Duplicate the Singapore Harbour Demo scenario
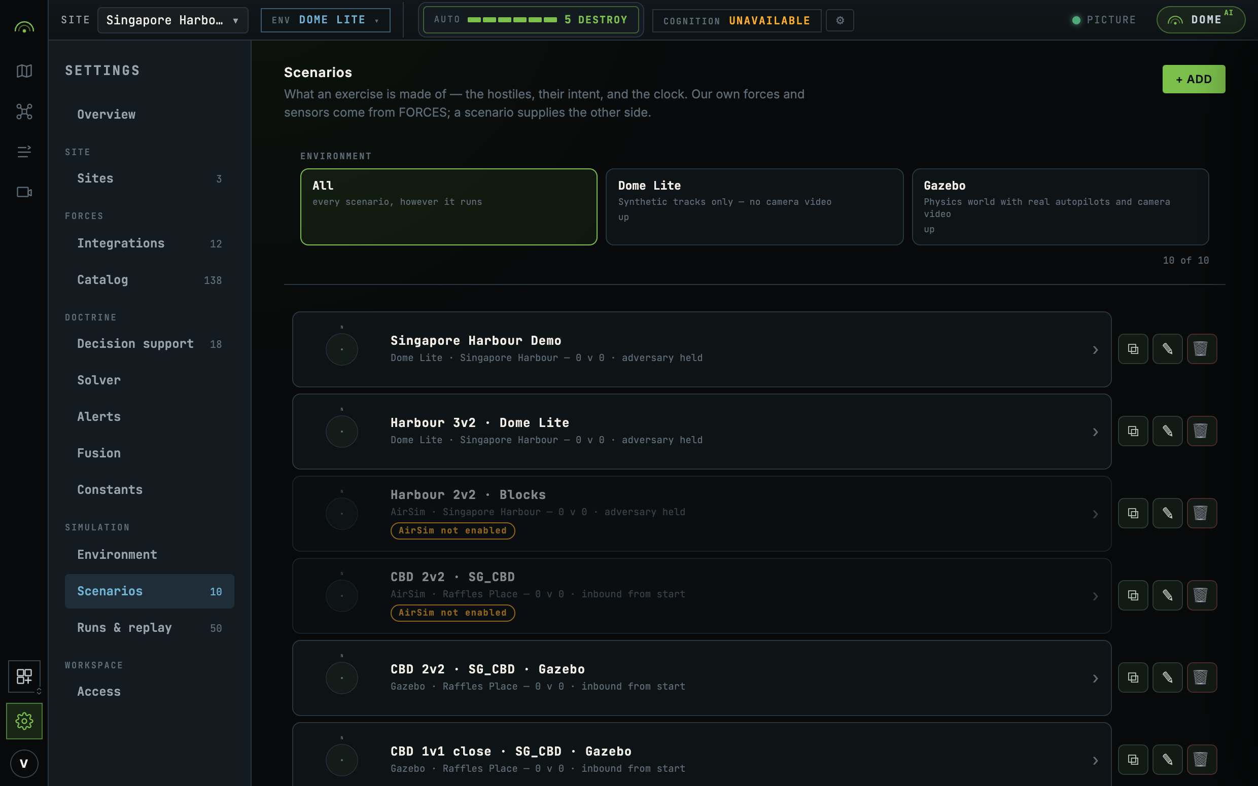Image resolution: width=1258 pixels, height=786 pixels. (1133, 349)
